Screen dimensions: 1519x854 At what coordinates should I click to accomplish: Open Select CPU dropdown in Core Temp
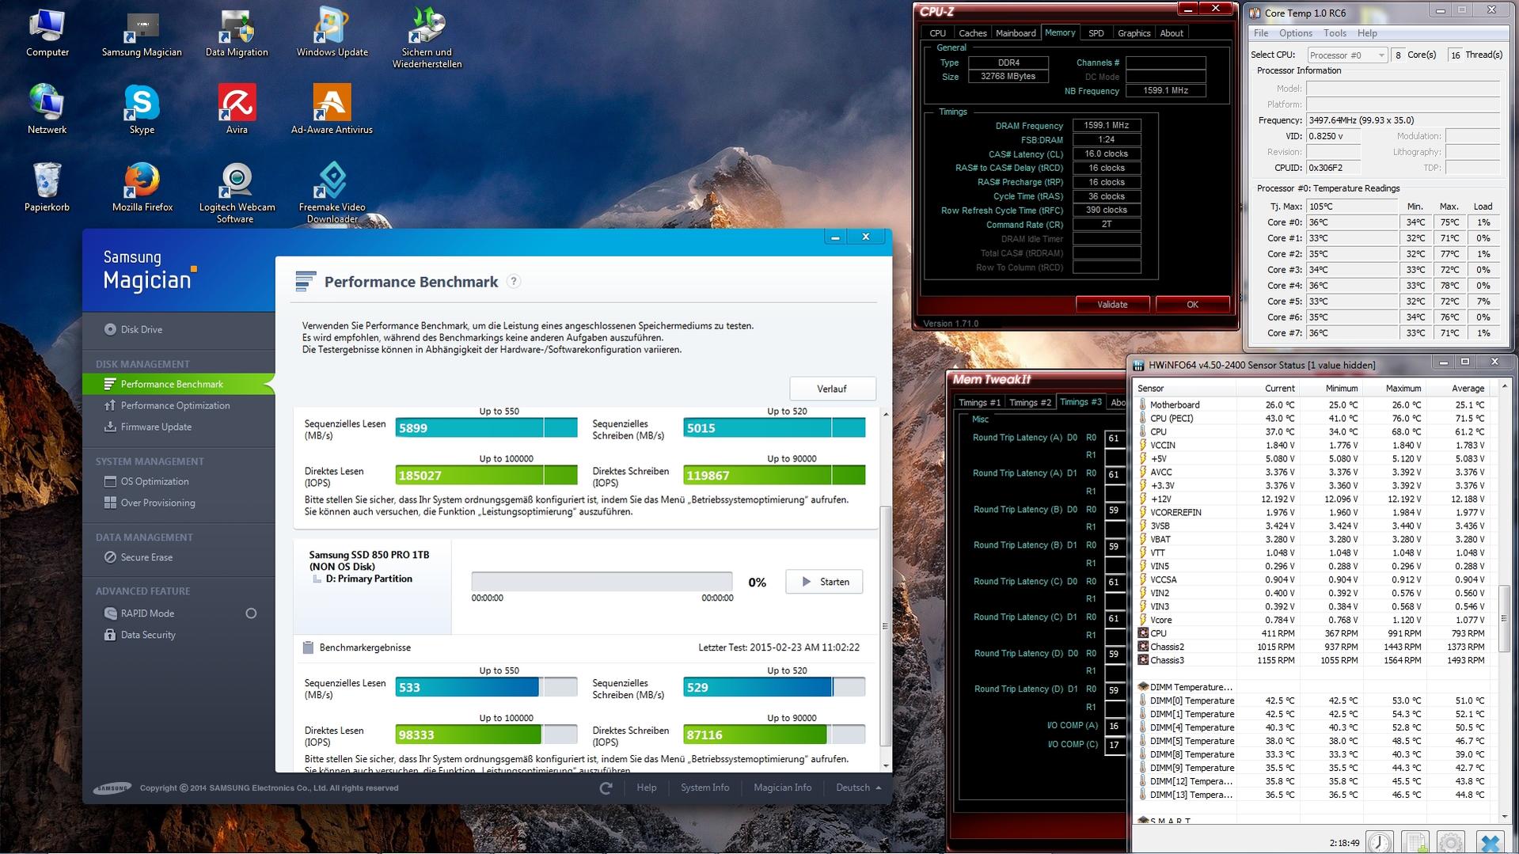(1347, 55)
